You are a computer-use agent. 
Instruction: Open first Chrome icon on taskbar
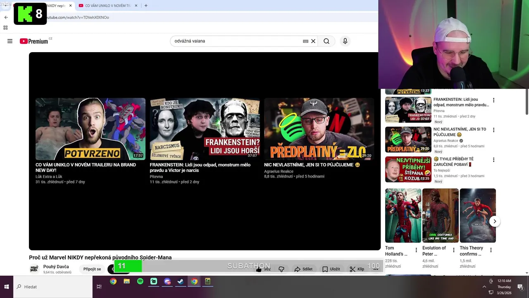click(x=113, y=281)
